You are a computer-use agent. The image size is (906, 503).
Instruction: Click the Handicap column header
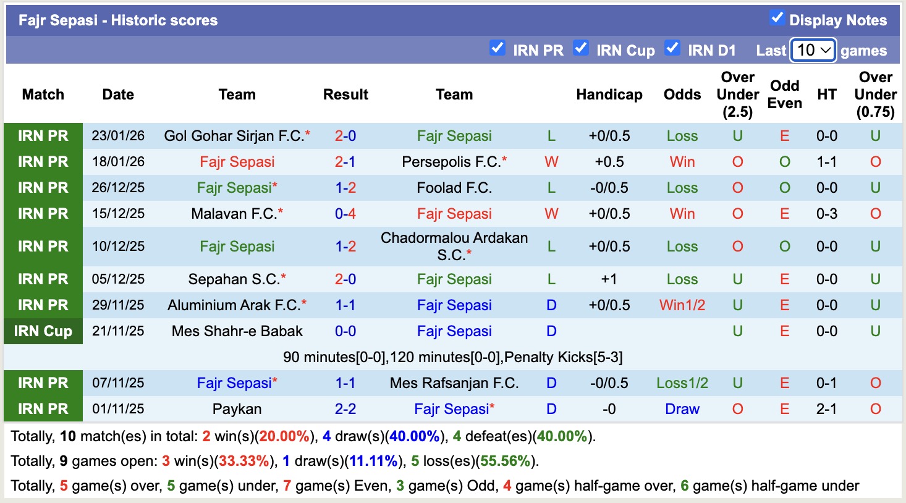[609, 95]
